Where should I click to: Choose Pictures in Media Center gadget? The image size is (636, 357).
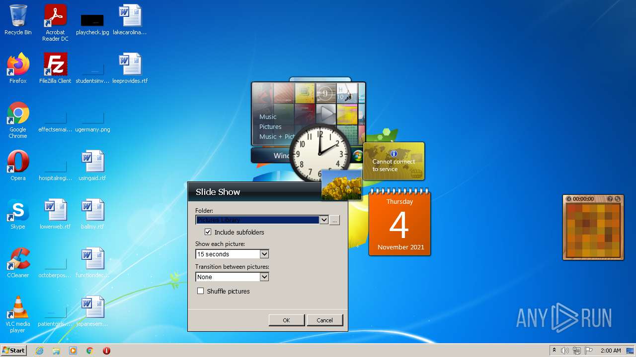270,126
